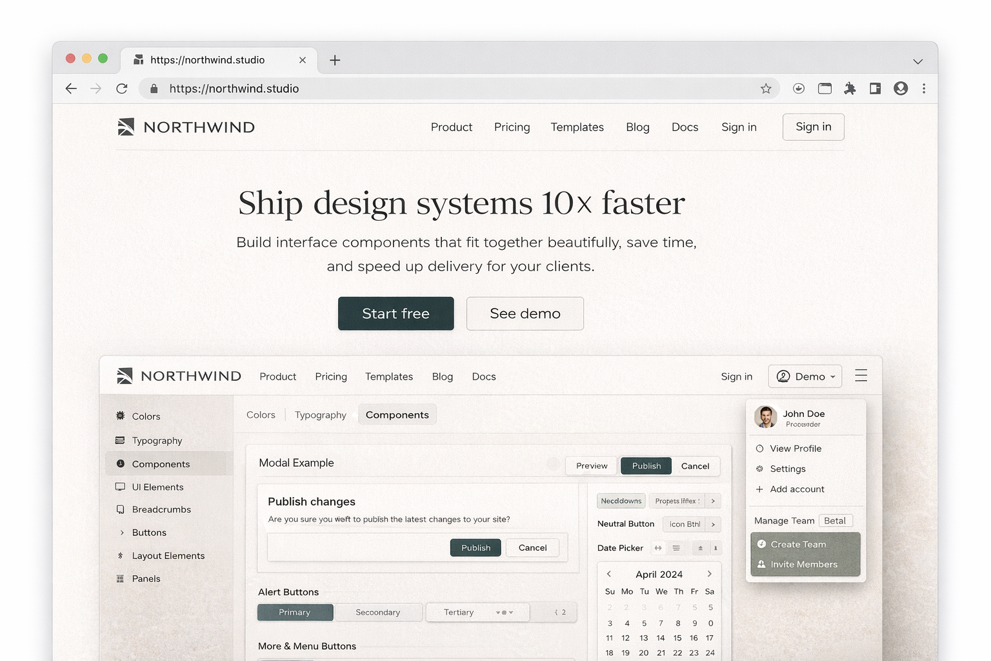Click the Start free button
This screenshot has width=991, height=661.
395,314
